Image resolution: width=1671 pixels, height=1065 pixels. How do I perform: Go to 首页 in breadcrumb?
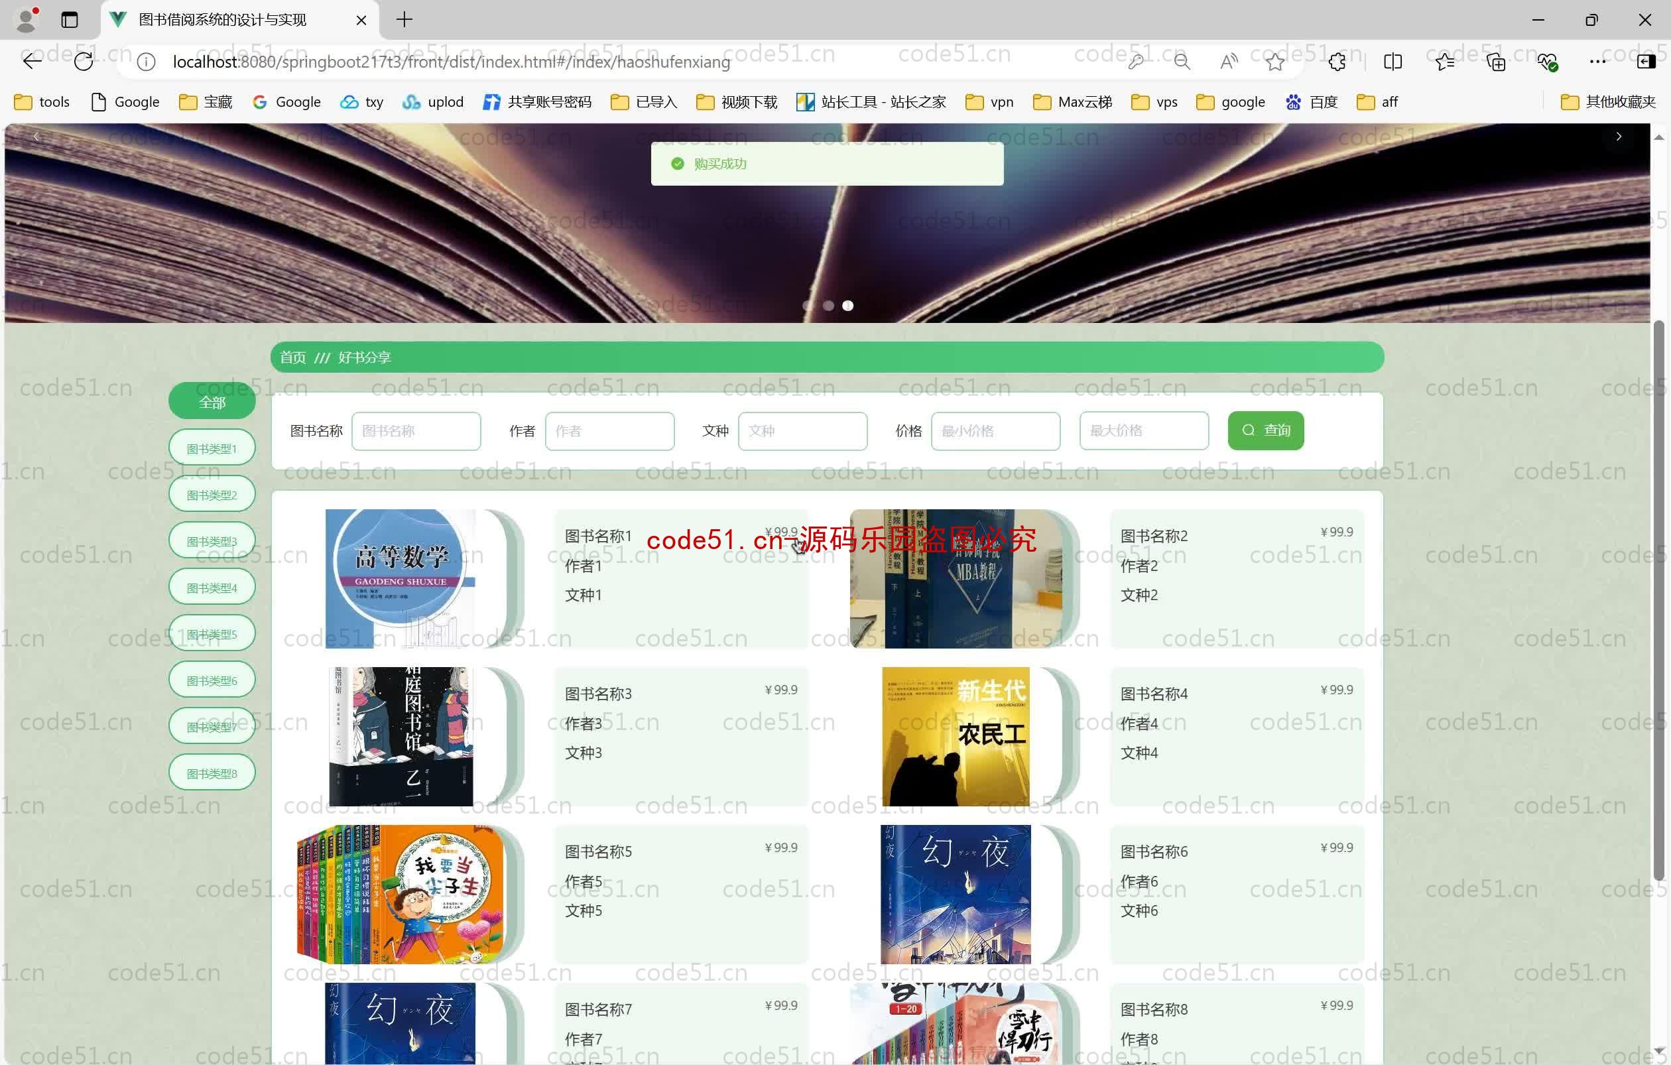tap(293, 357)
